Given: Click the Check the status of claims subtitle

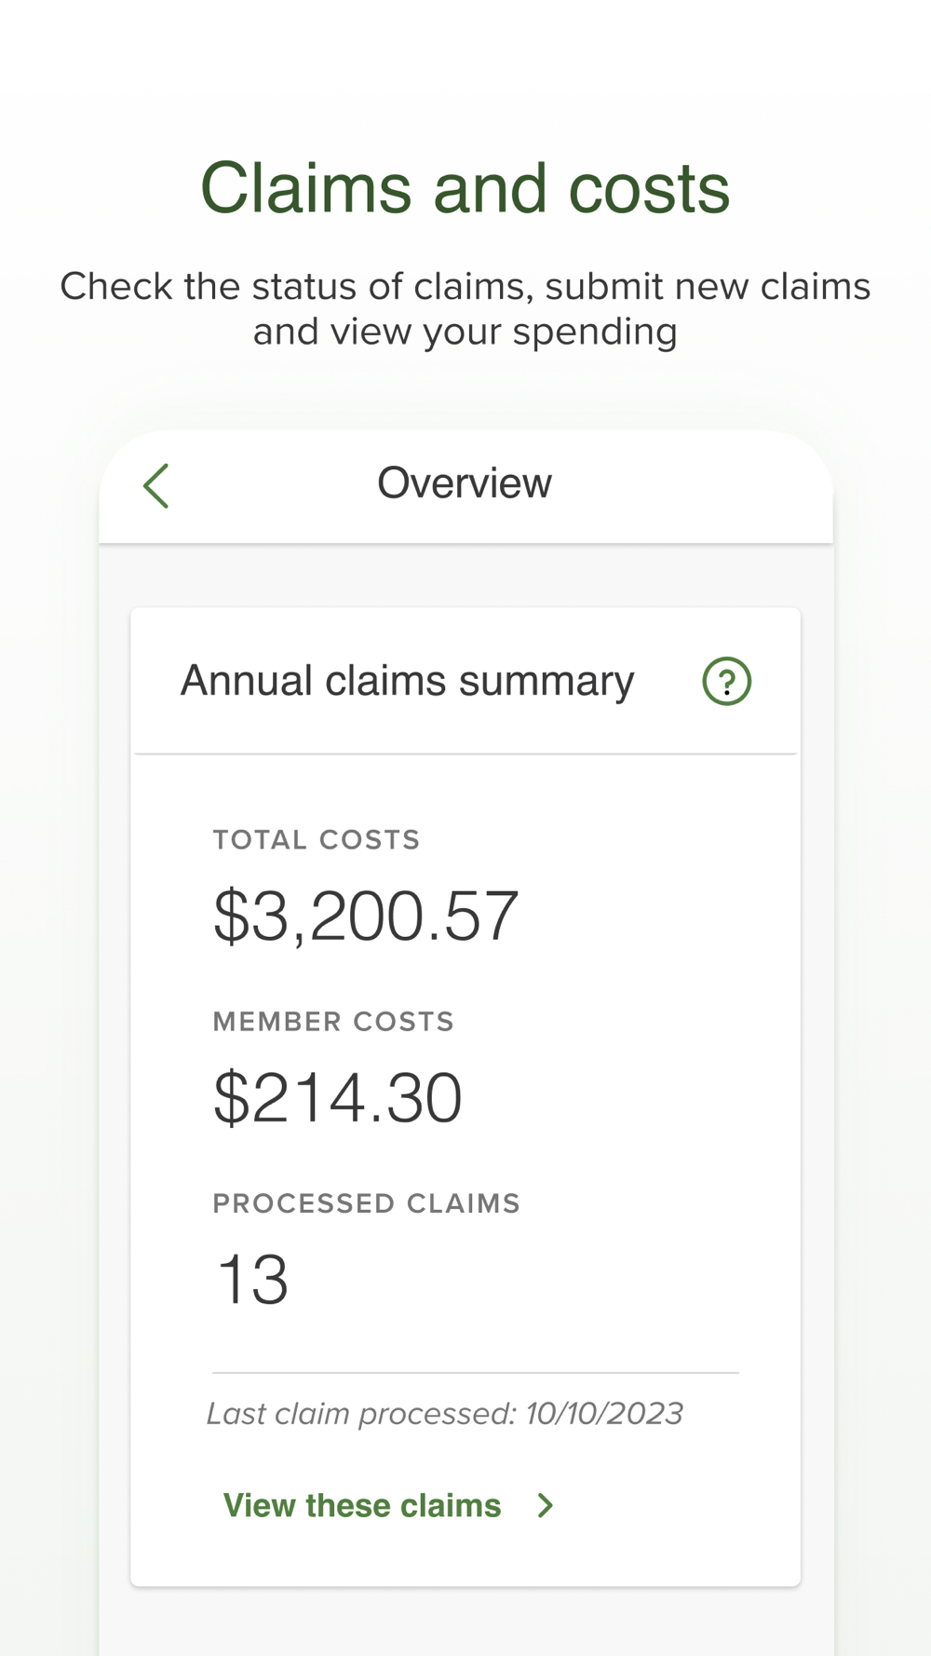Looking at the screenshot, I should click(x=465, y=308).
